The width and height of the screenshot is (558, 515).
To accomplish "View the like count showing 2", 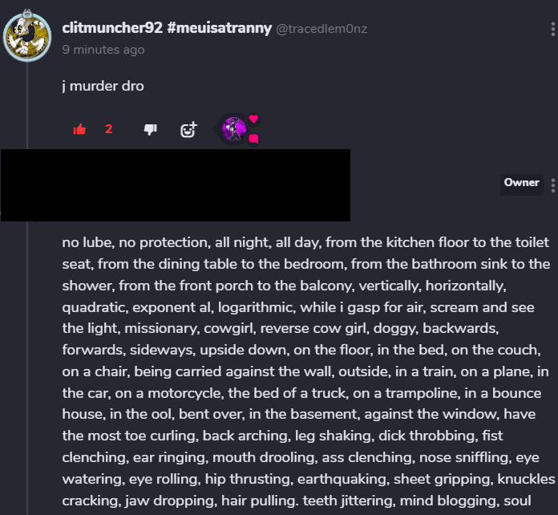I will (108, 129).
